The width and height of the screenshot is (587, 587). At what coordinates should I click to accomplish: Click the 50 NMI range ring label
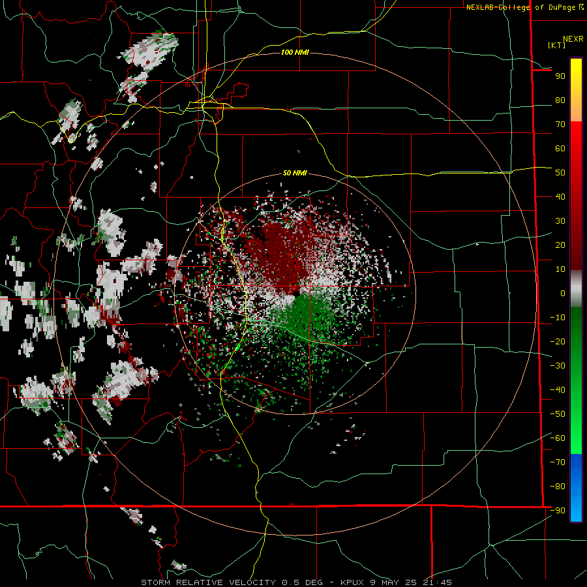295,173
